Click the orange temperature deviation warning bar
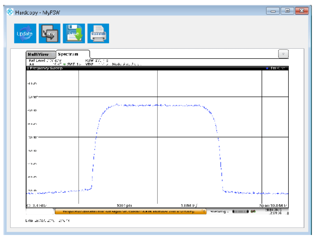 tap(129, 211)
